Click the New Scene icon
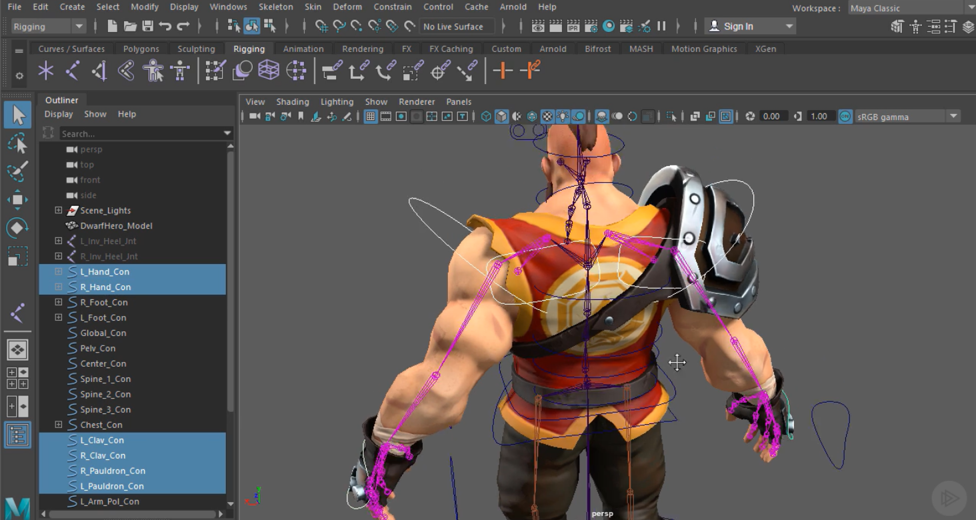Image resolution: width=976 pixels, height=520 pixels. click(x=112, y=26)
